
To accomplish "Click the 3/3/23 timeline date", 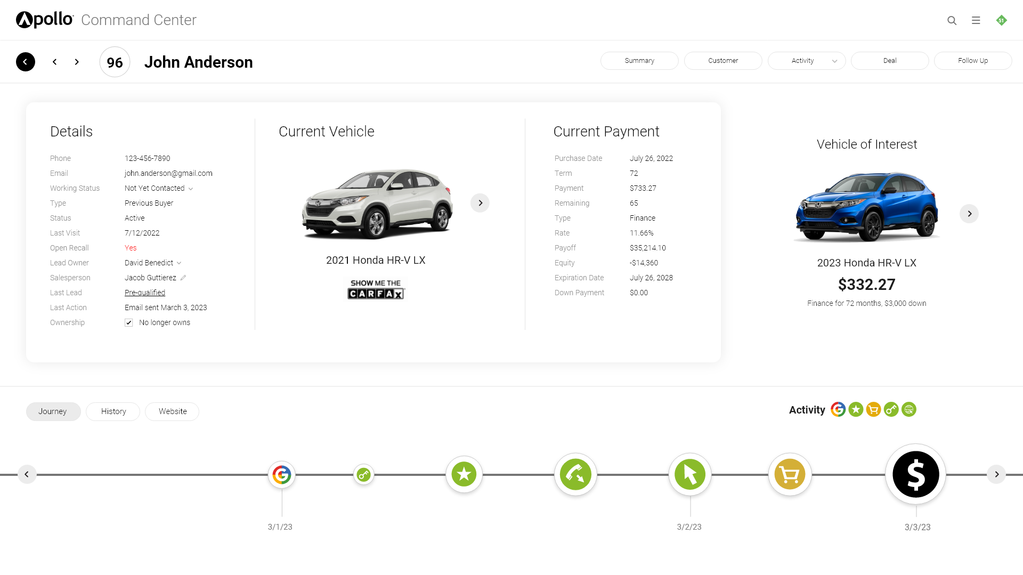I will coord(918,527).
